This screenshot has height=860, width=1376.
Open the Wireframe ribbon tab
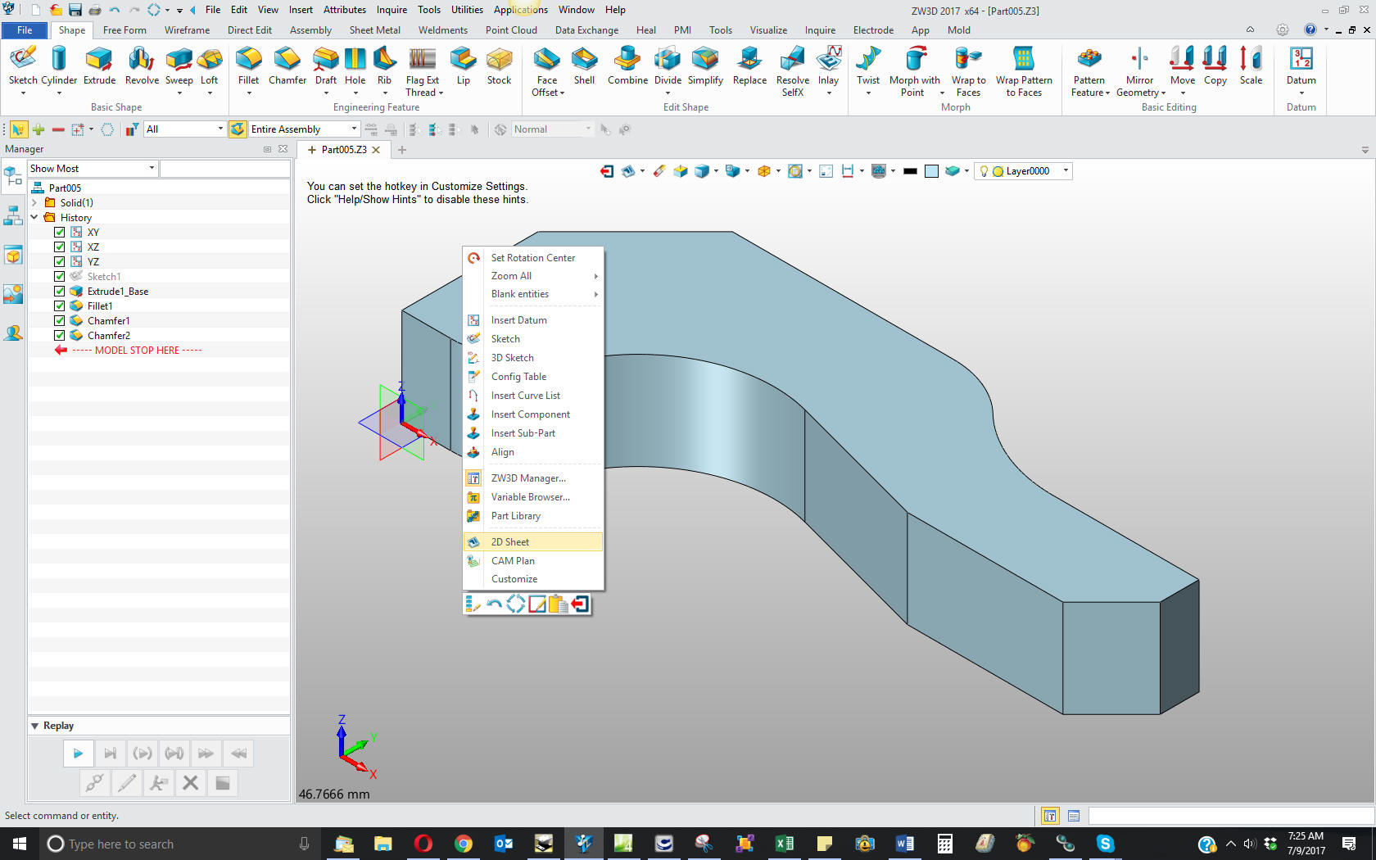pos(187,30)
